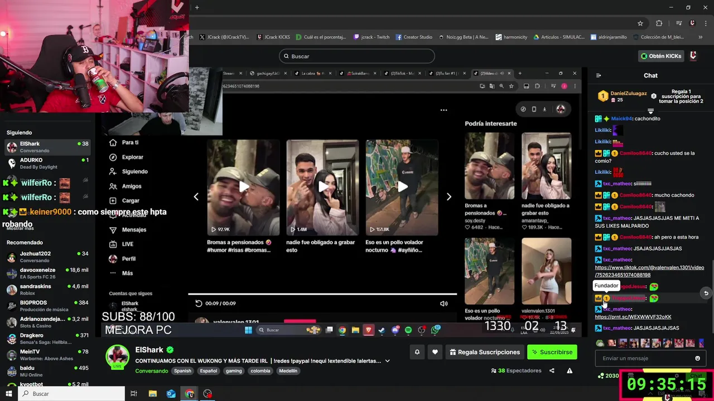714x401 pixels.
Task: Open davooxeneize recommended channel
Action: pos(47,273)
